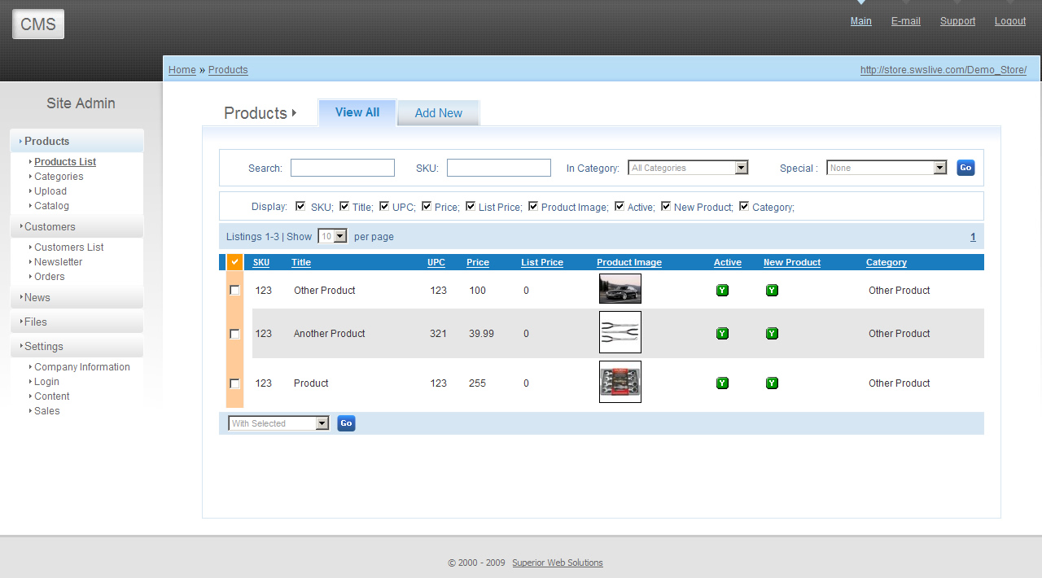Go to page 1 of listings
Screen dimensions: 1042x578
(973, 237)
